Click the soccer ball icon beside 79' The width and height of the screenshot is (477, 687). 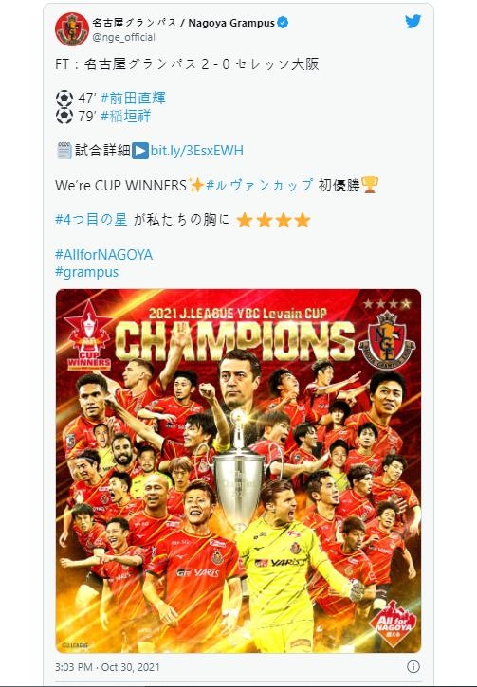pyautogui.click(x=64, y=117)
